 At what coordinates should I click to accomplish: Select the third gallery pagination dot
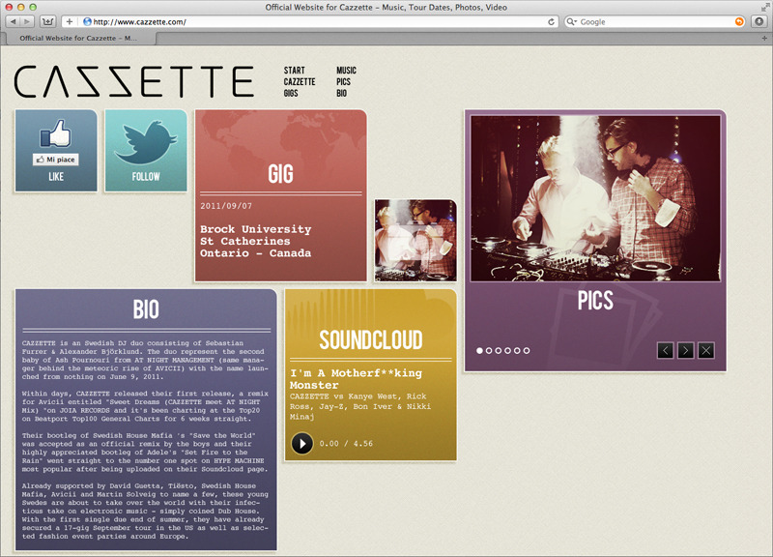click(499, 351)
